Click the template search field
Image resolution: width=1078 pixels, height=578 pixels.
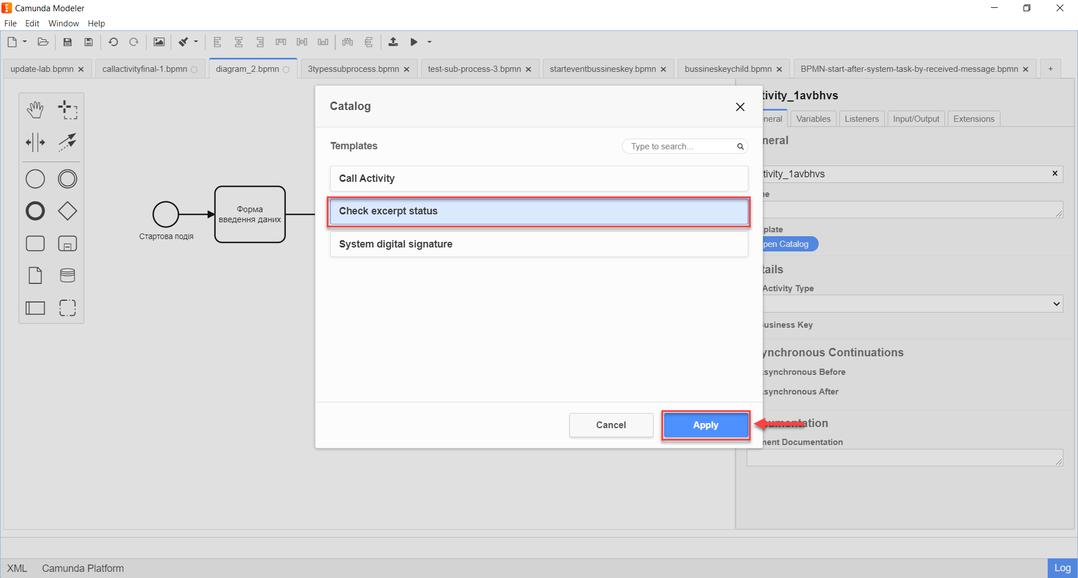685,146
